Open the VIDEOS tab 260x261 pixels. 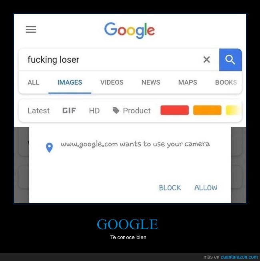(x=112, y=82)
